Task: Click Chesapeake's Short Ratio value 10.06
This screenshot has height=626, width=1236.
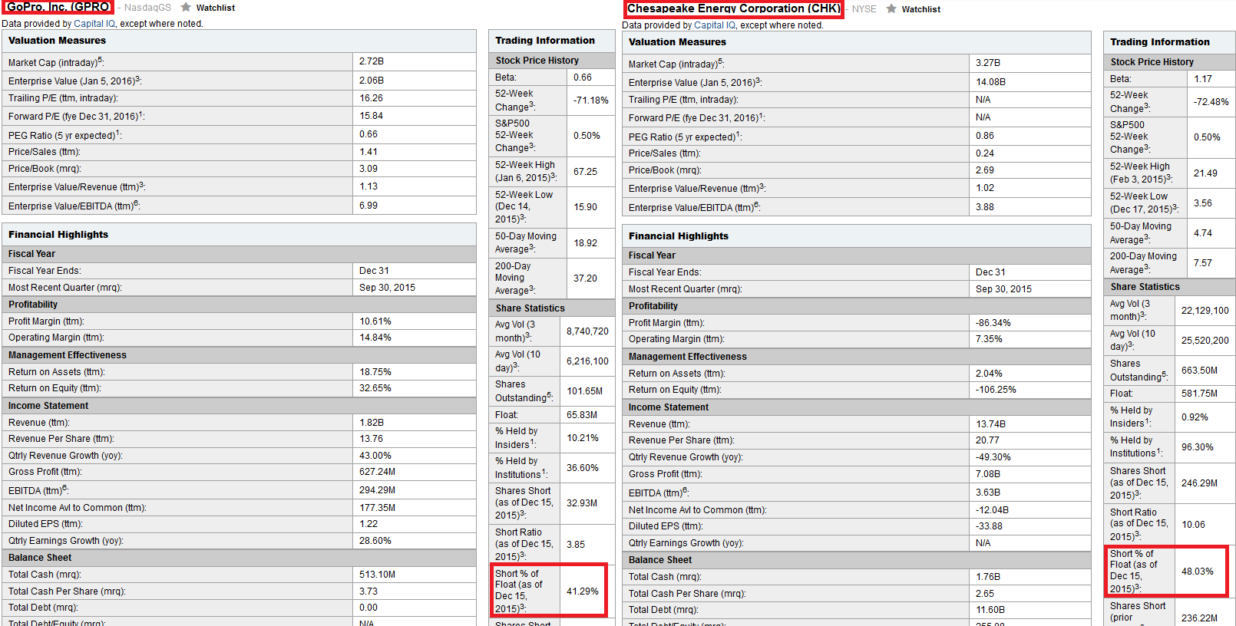Action: (x=1193, y=525)
